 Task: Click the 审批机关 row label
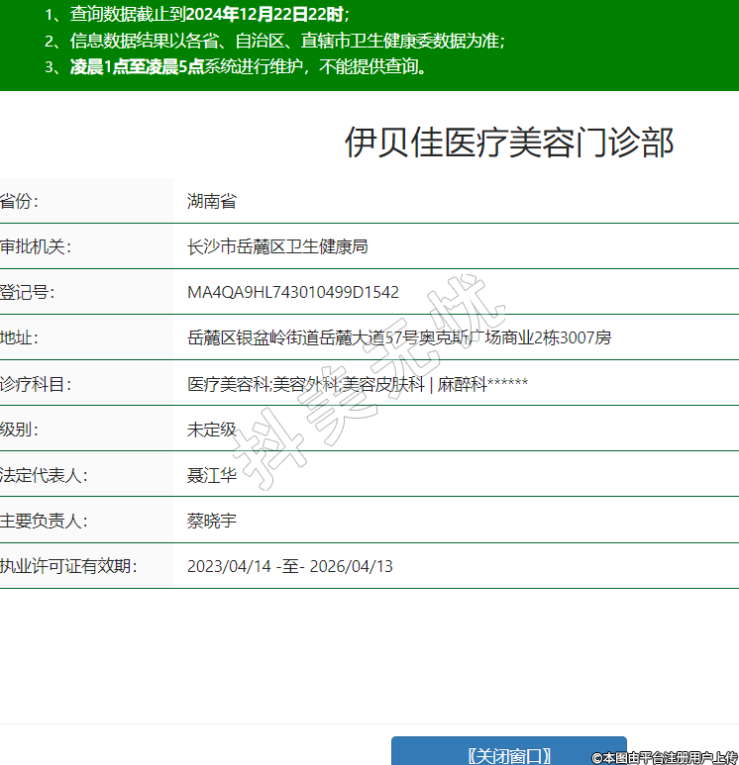point(36,246)
